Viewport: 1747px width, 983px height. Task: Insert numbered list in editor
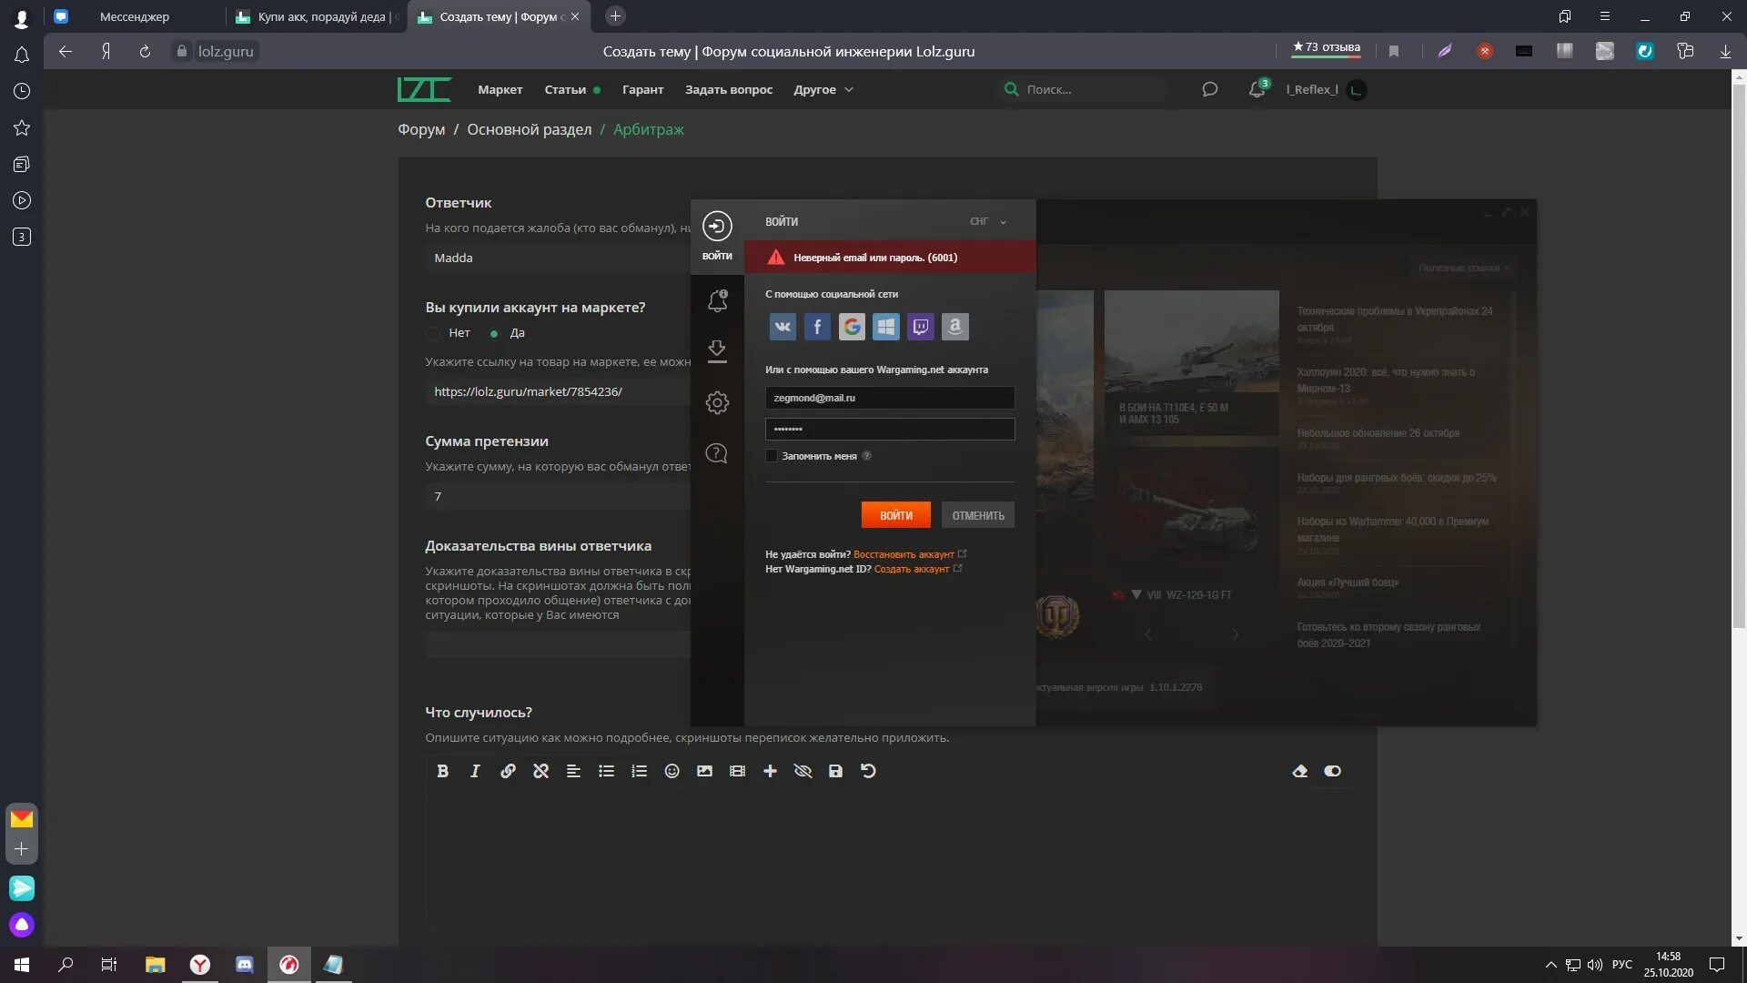coord(639,771)
